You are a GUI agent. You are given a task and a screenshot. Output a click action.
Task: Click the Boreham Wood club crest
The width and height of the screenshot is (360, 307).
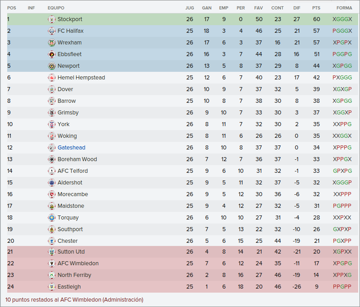[x=52, y=159]
